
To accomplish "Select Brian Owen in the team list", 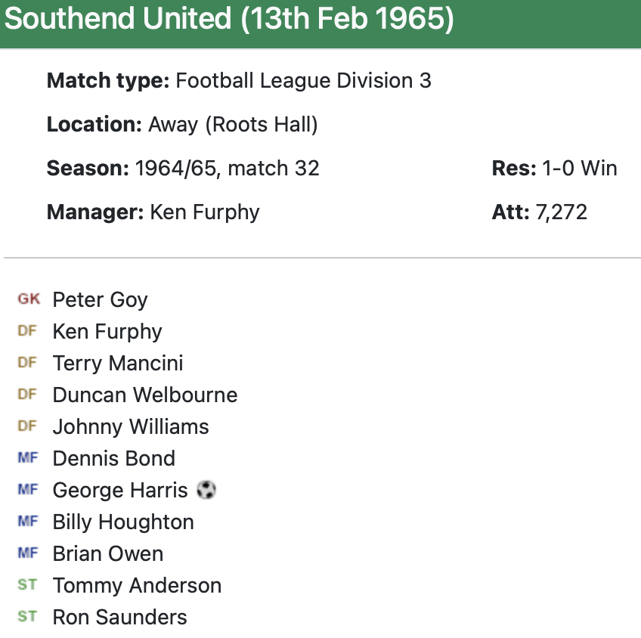I will pyautogui.click(x=108, y=554).
